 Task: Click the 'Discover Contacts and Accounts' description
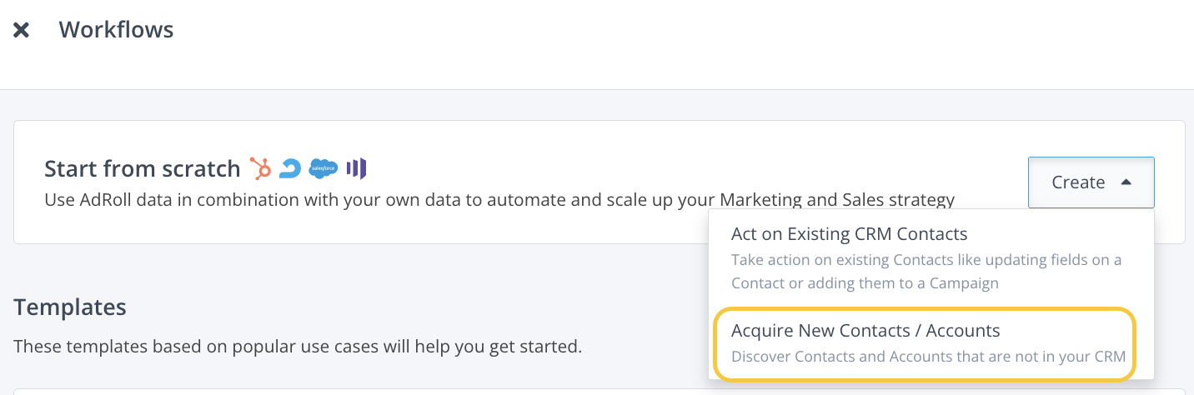[x=928, y=357]
